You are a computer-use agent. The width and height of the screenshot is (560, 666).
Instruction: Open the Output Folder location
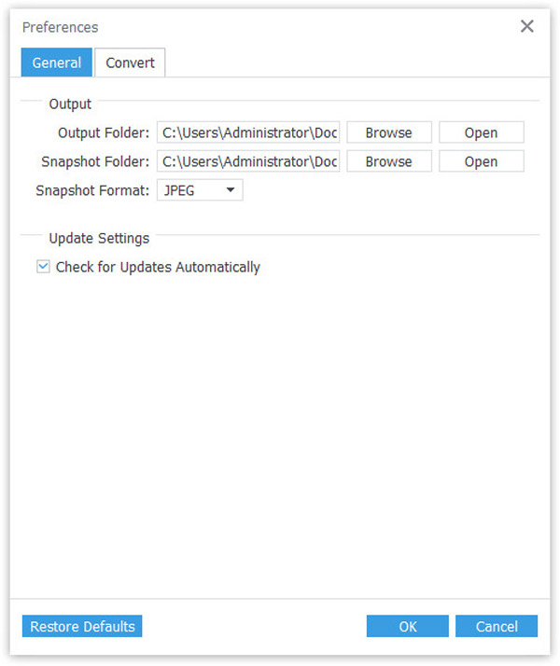point(481,132)
